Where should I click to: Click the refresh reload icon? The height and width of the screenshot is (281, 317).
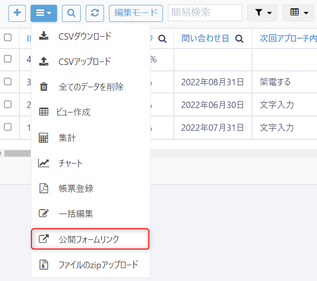(x=95, y=13)
